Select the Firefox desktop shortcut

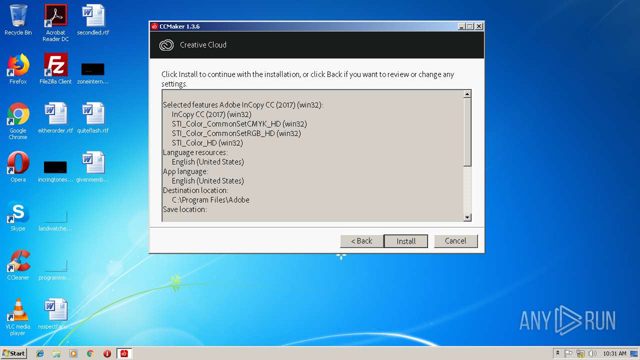point(18,69)
